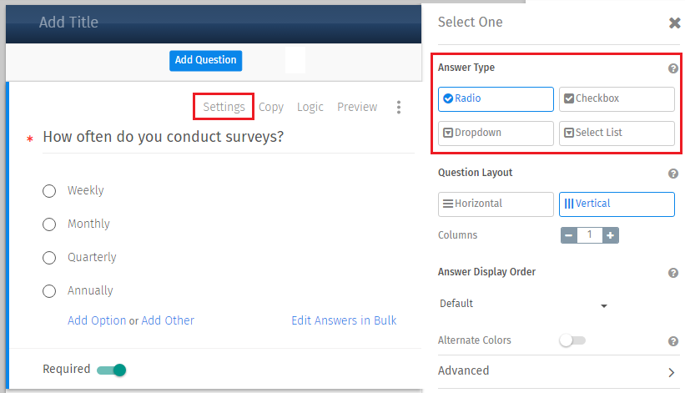Select the Horizontal question layout

pyautogui.click(x=496, y=204)
